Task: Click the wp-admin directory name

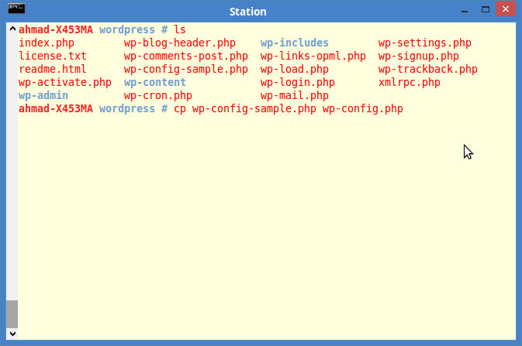Action: point(43,96)
